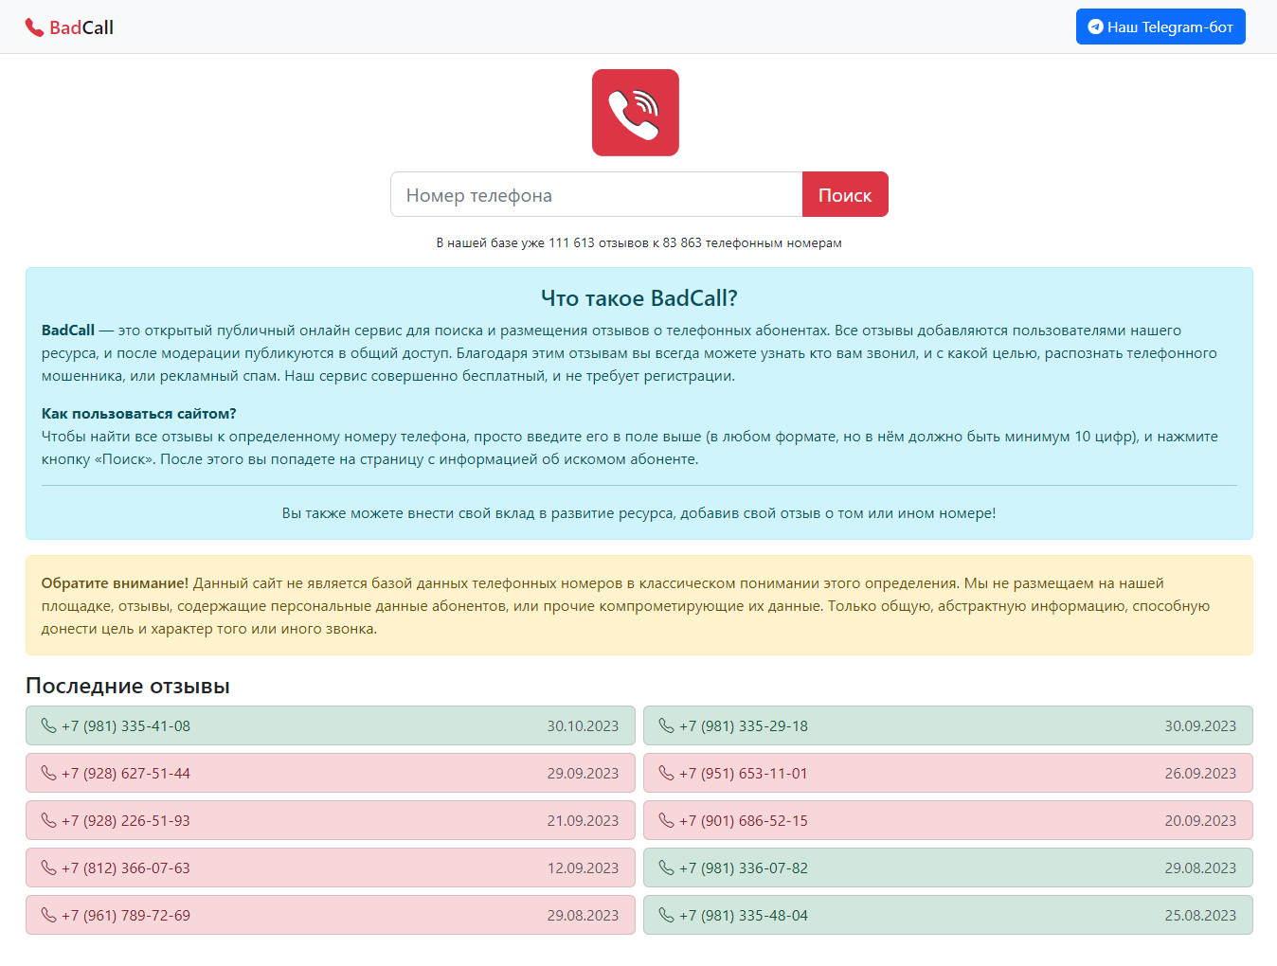Click phone icon beside +7 (981) 335-29-18
Image resolution: width=1277 pixels, height=966 pixels.
(x=666, y=725)
